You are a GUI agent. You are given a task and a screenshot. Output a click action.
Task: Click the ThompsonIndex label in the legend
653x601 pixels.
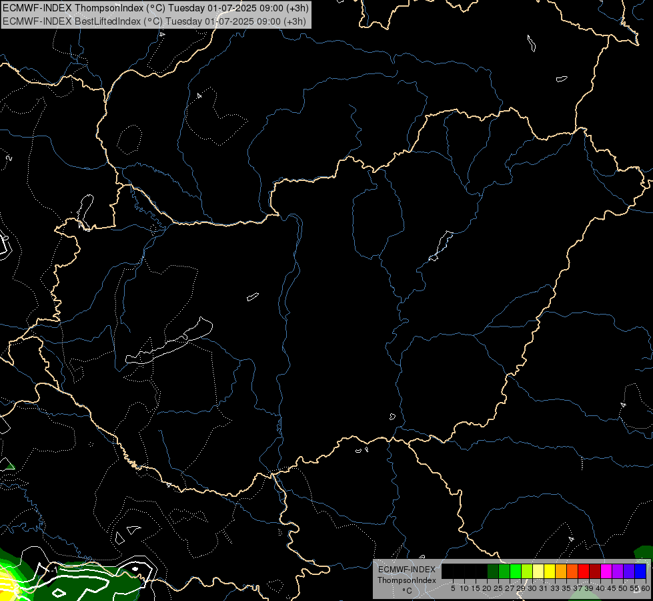coord(407,580)
